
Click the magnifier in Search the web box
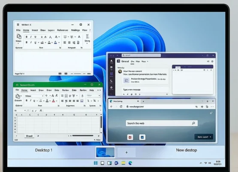coord(193,123)
